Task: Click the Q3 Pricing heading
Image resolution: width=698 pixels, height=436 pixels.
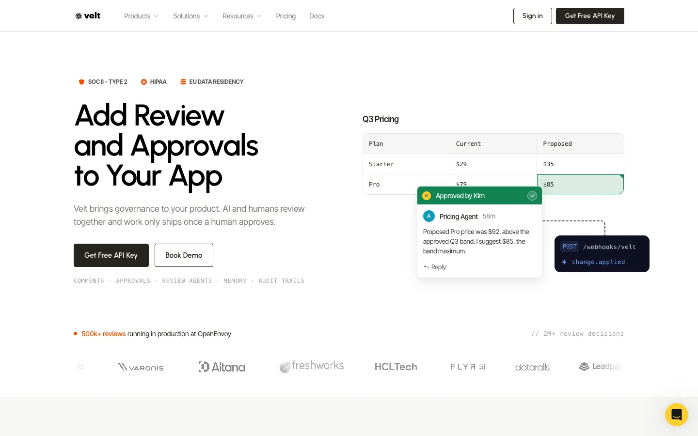Action: 381,119
